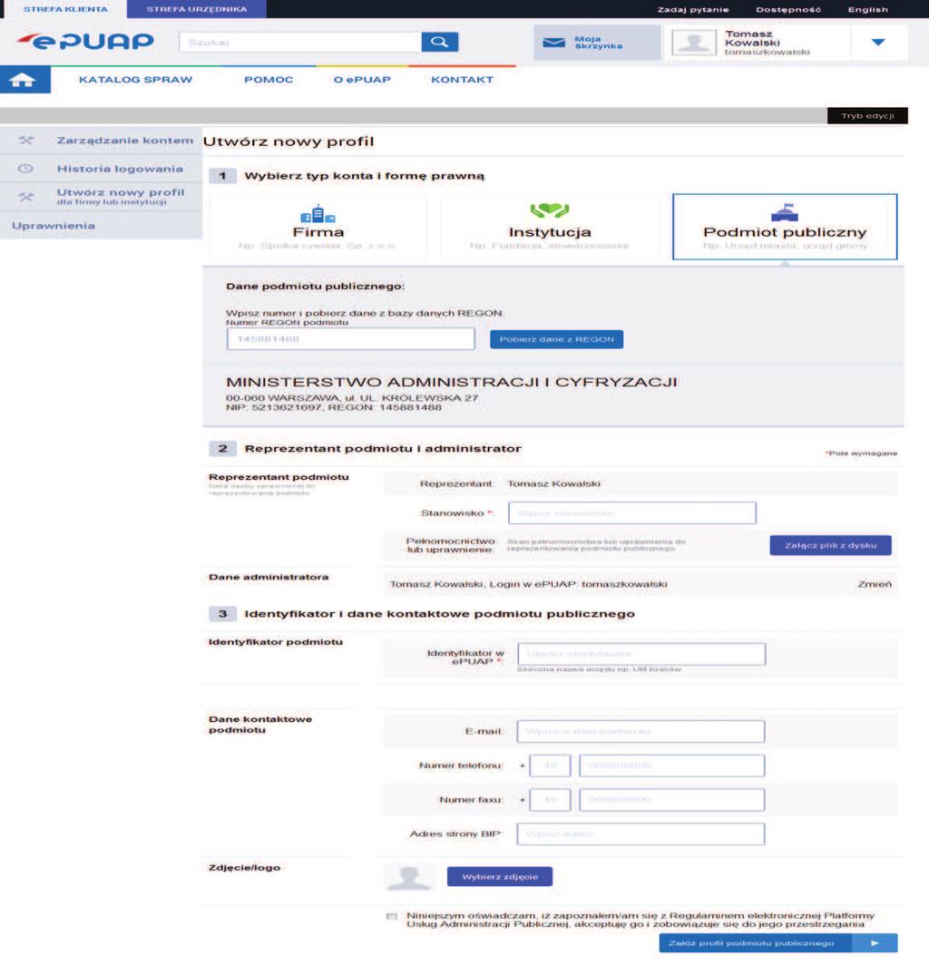Click the tools icon beside Utwórz nowy profil
This screenshot has width=929, height=965.
coord(26,197)
